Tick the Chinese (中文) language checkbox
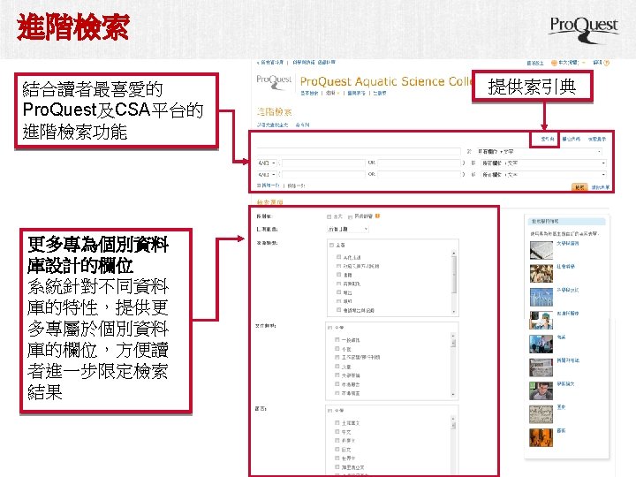The height and width of the screenshot is (477, 636). tap(337, 432)
